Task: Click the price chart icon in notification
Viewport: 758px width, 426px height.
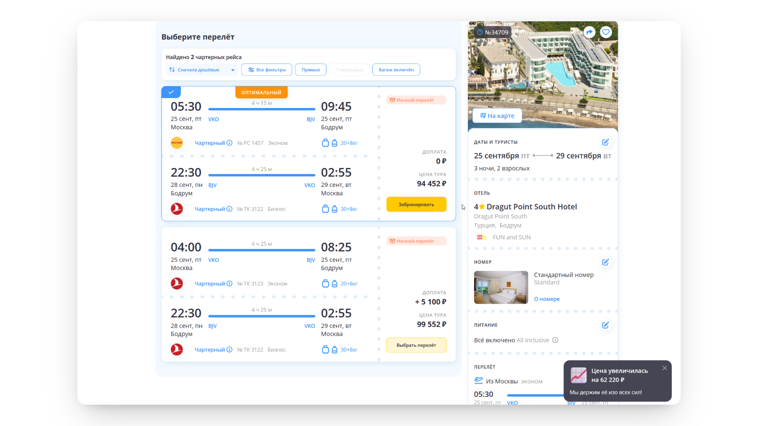Action: 578,375
